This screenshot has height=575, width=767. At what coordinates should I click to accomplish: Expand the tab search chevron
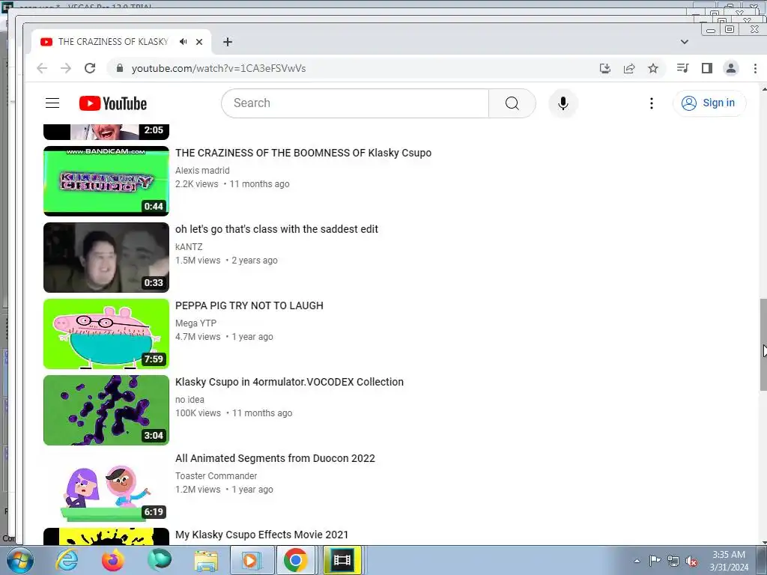[x=685, y=42]
